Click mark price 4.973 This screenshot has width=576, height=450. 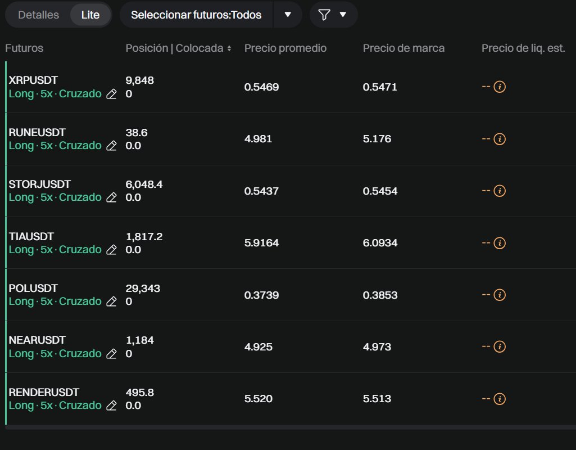[377, 347]
